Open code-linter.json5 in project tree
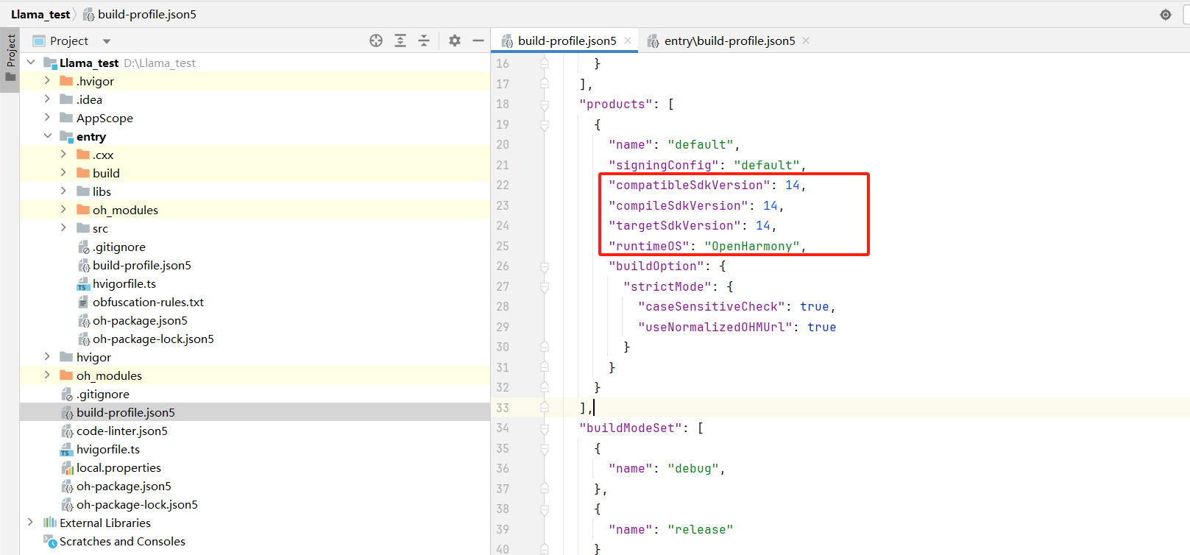 pos(121,431)
